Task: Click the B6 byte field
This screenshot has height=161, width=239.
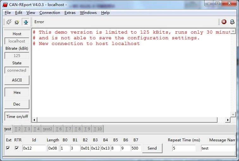Action: [x=126, y=148]
